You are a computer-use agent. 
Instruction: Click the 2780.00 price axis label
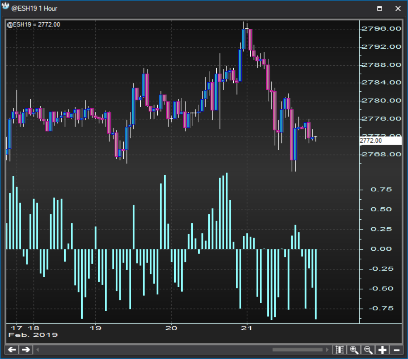(x=382, y=100)
